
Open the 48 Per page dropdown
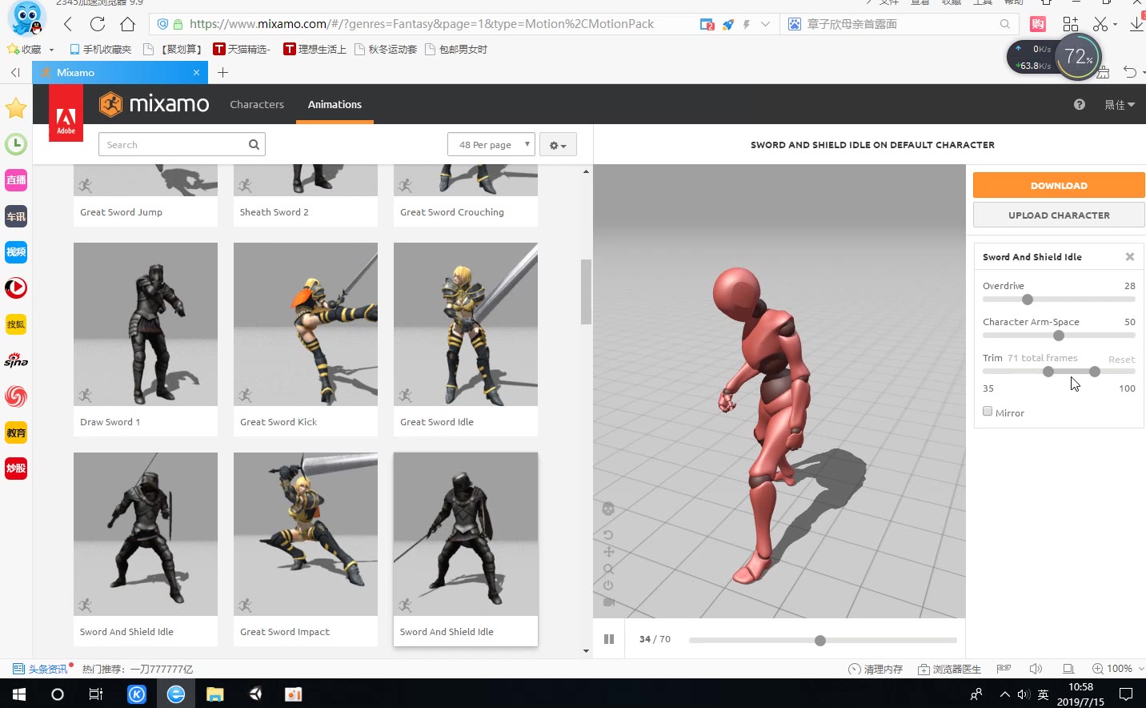[491, 144]
